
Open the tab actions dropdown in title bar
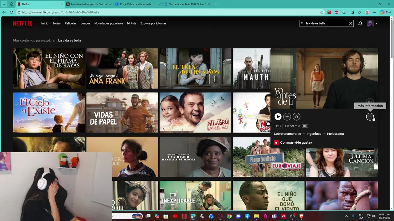coord(4,4)
